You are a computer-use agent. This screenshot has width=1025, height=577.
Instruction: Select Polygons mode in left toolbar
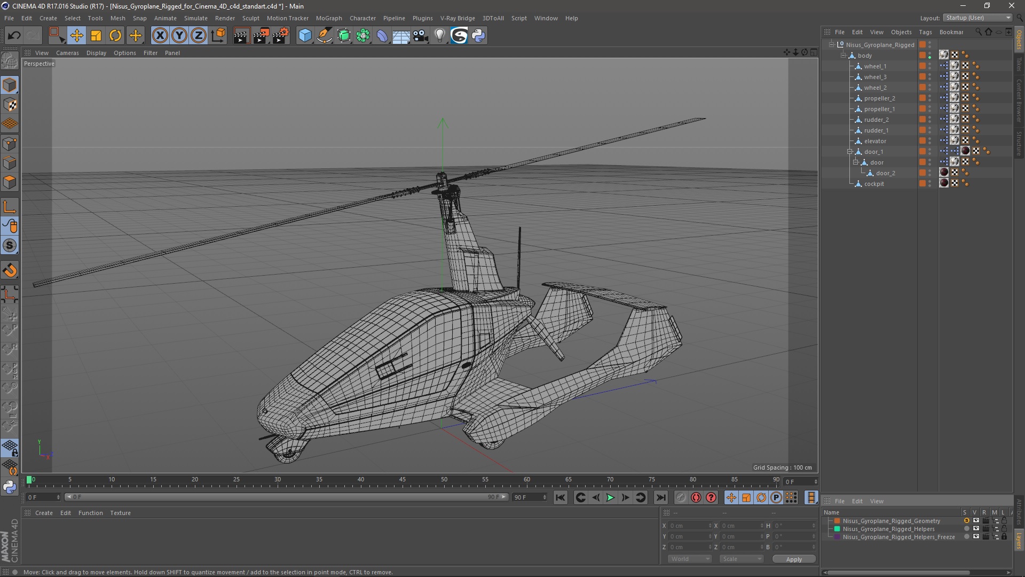point(10,182)
